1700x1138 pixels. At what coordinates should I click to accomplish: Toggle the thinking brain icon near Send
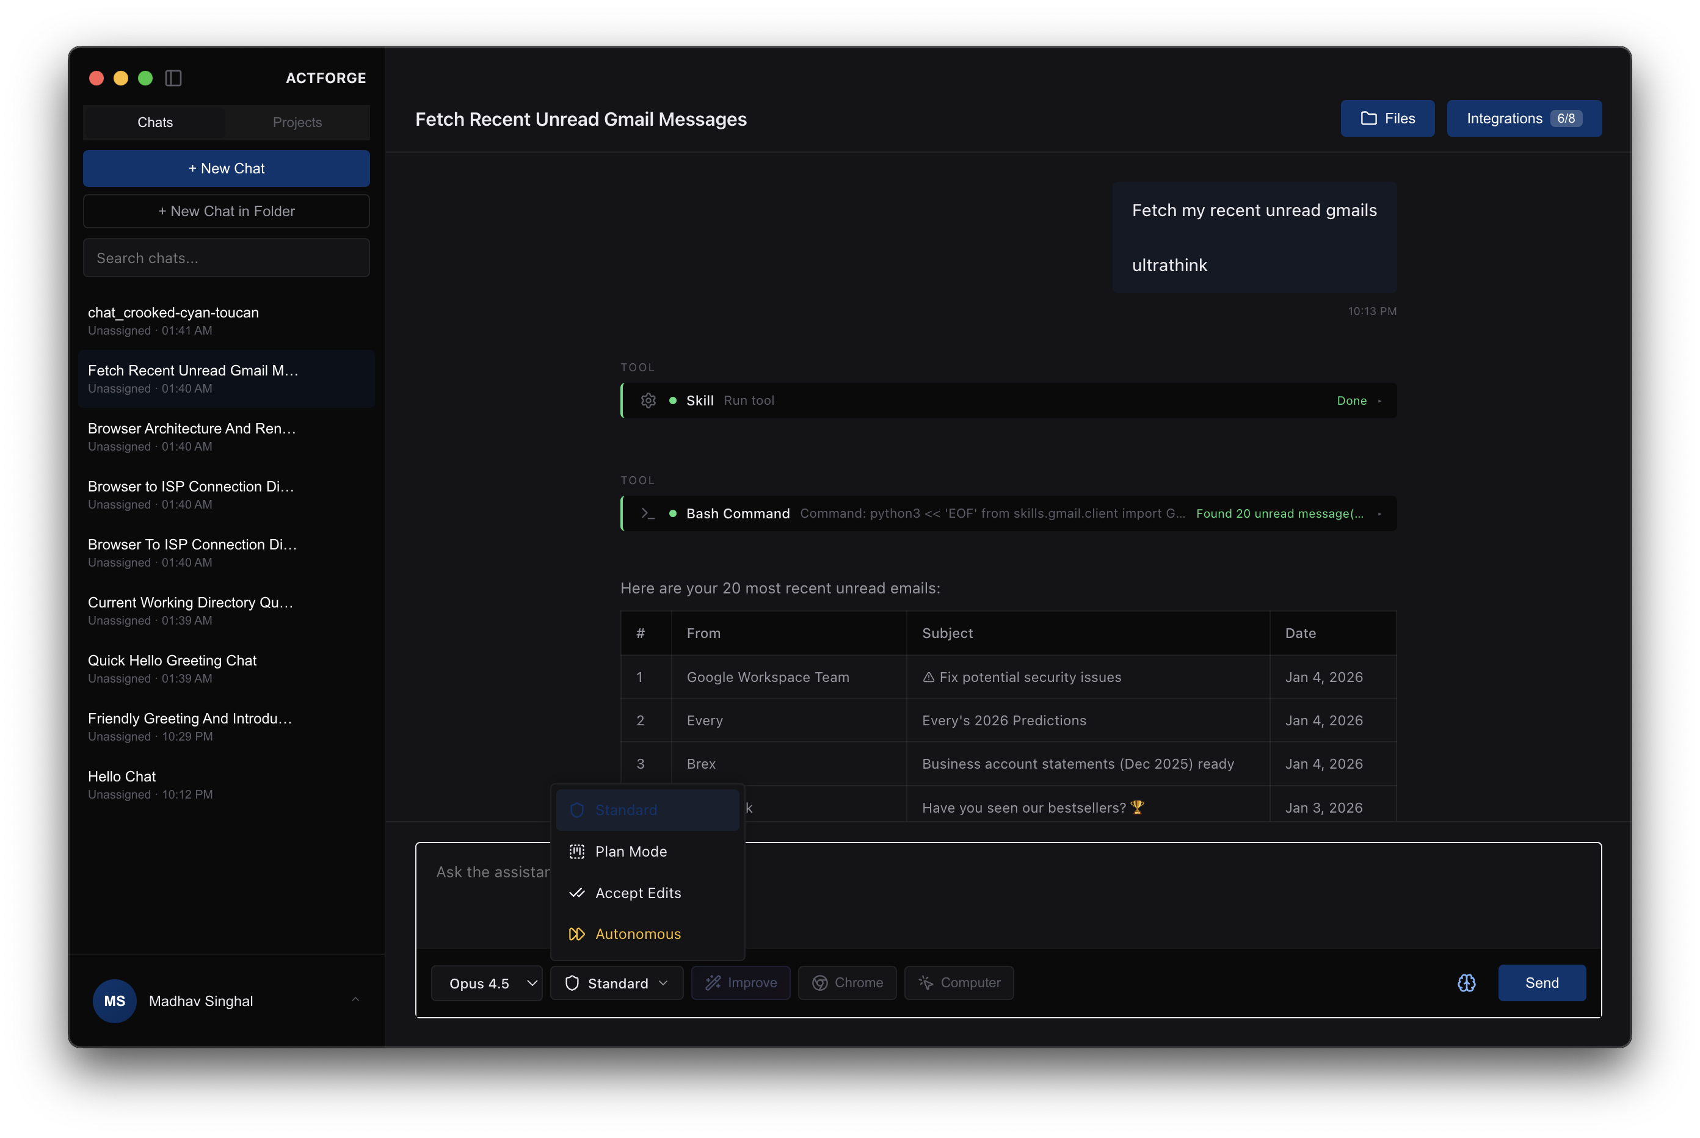tap(1466, 983)
